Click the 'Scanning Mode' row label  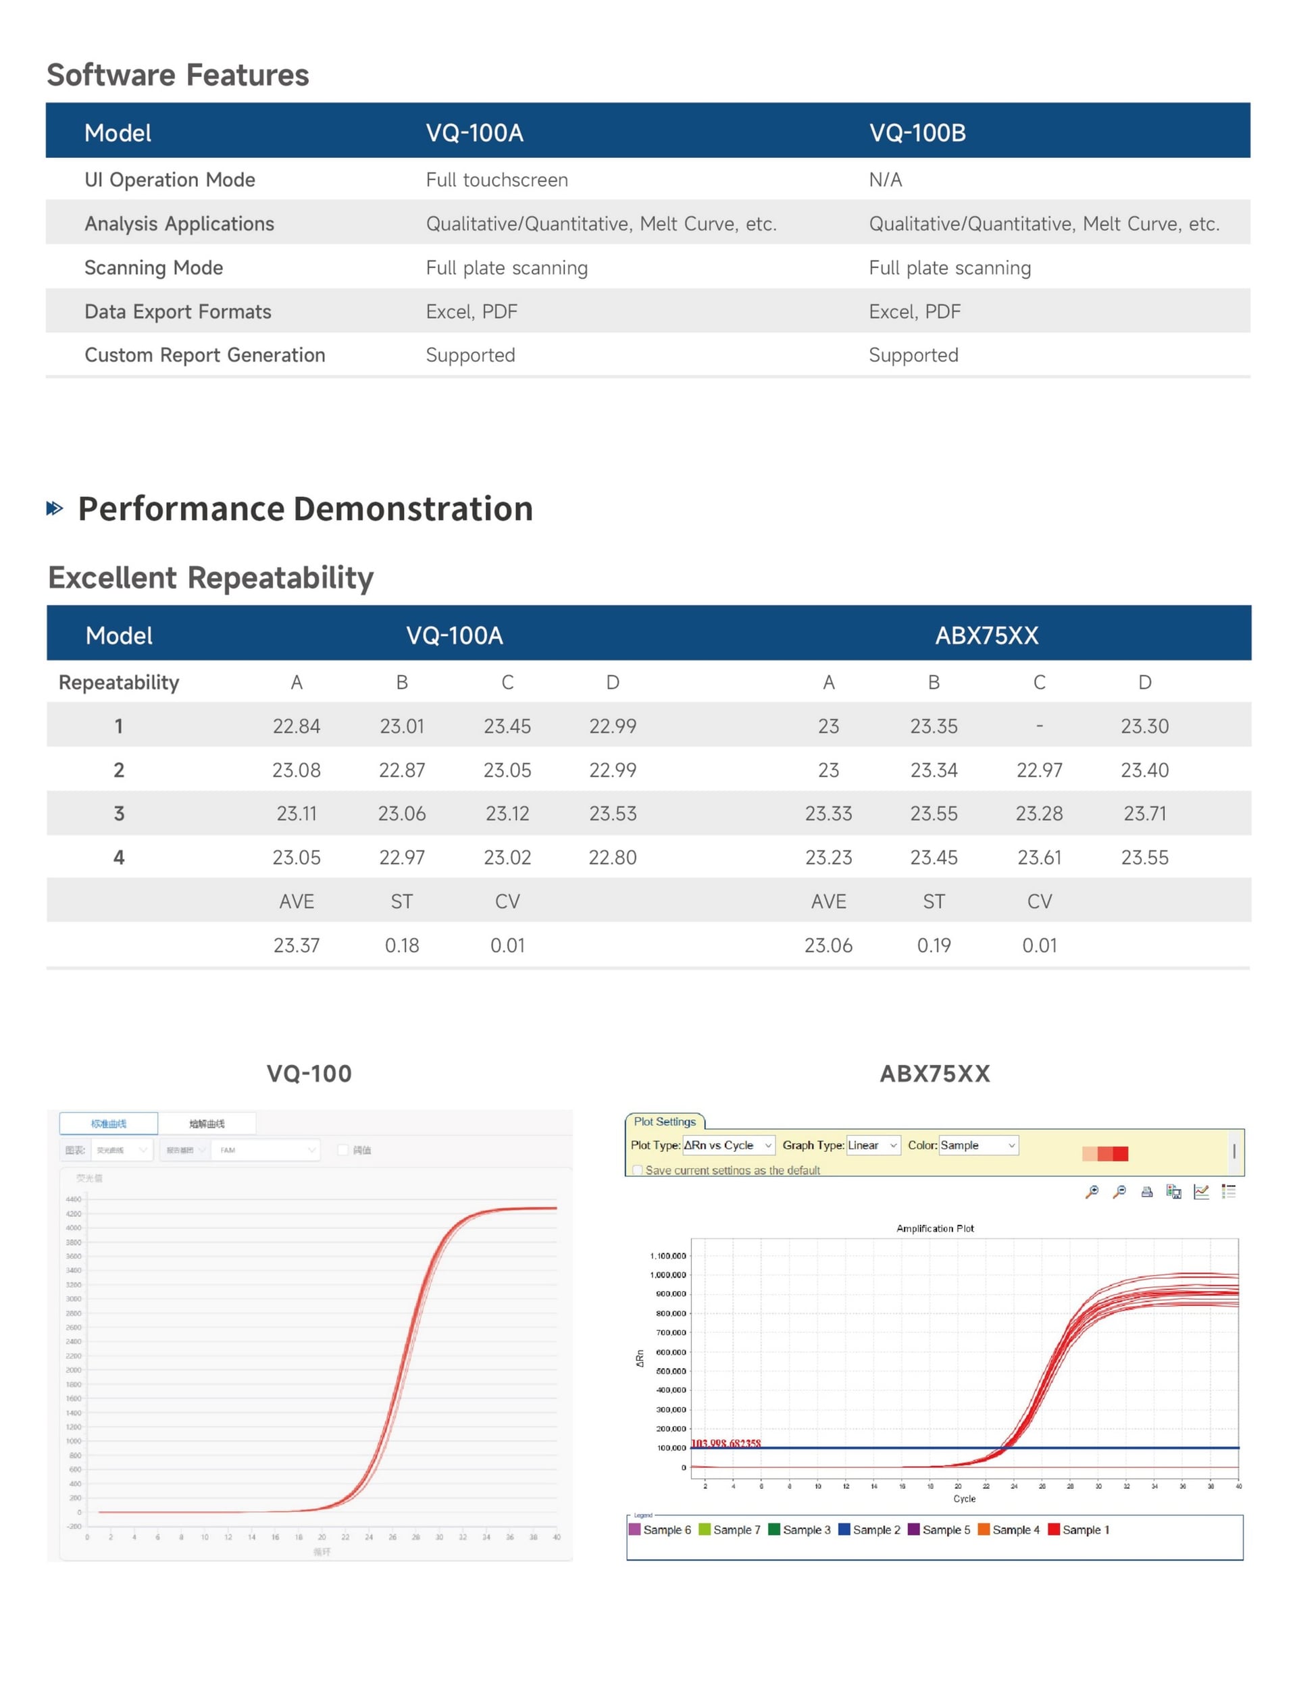[153, 268]
